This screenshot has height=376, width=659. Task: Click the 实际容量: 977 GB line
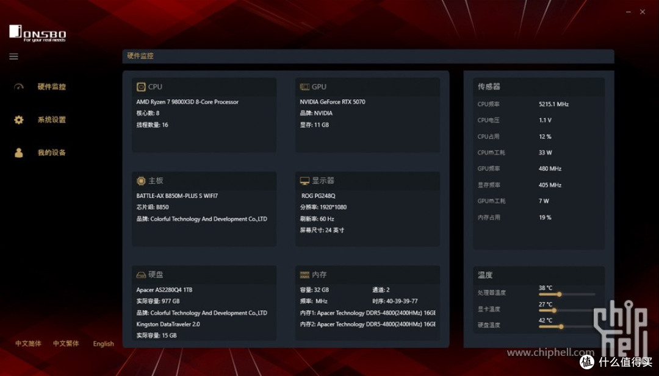coord(158,301)
